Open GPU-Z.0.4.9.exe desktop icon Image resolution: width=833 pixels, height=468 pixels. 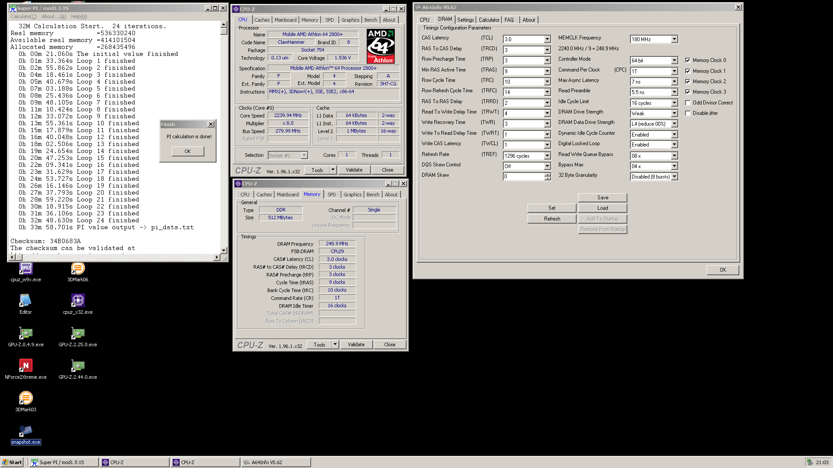(x=26, y=337)
